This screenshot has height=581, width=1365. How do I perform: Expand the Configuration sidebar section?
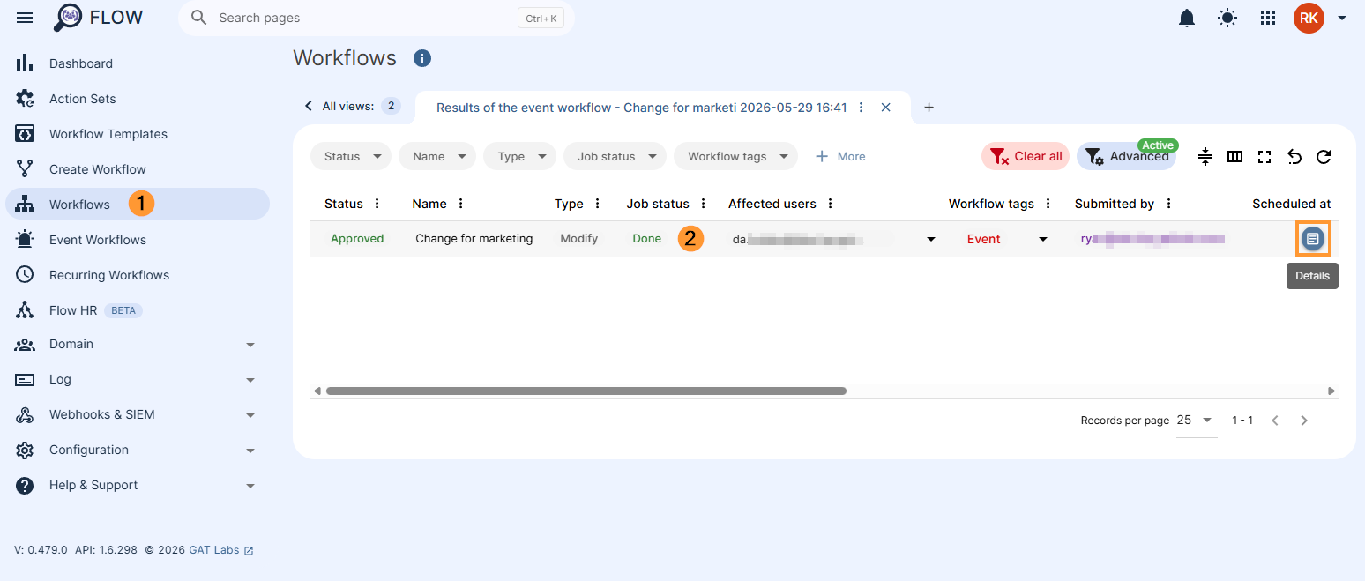137,450
